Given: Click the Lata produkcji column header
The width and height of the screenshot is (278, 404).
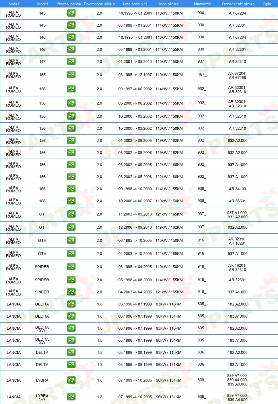Looking at the screenshot, I should 135,4.
